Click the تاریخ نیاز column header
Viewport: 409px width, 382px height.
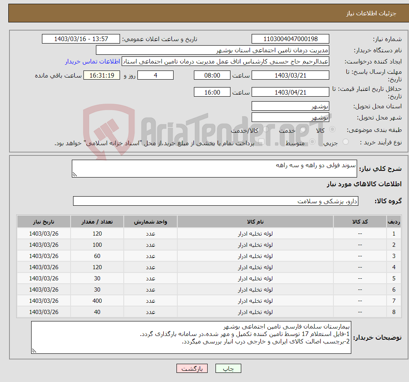pyautogui.click(x=44, y=222)
